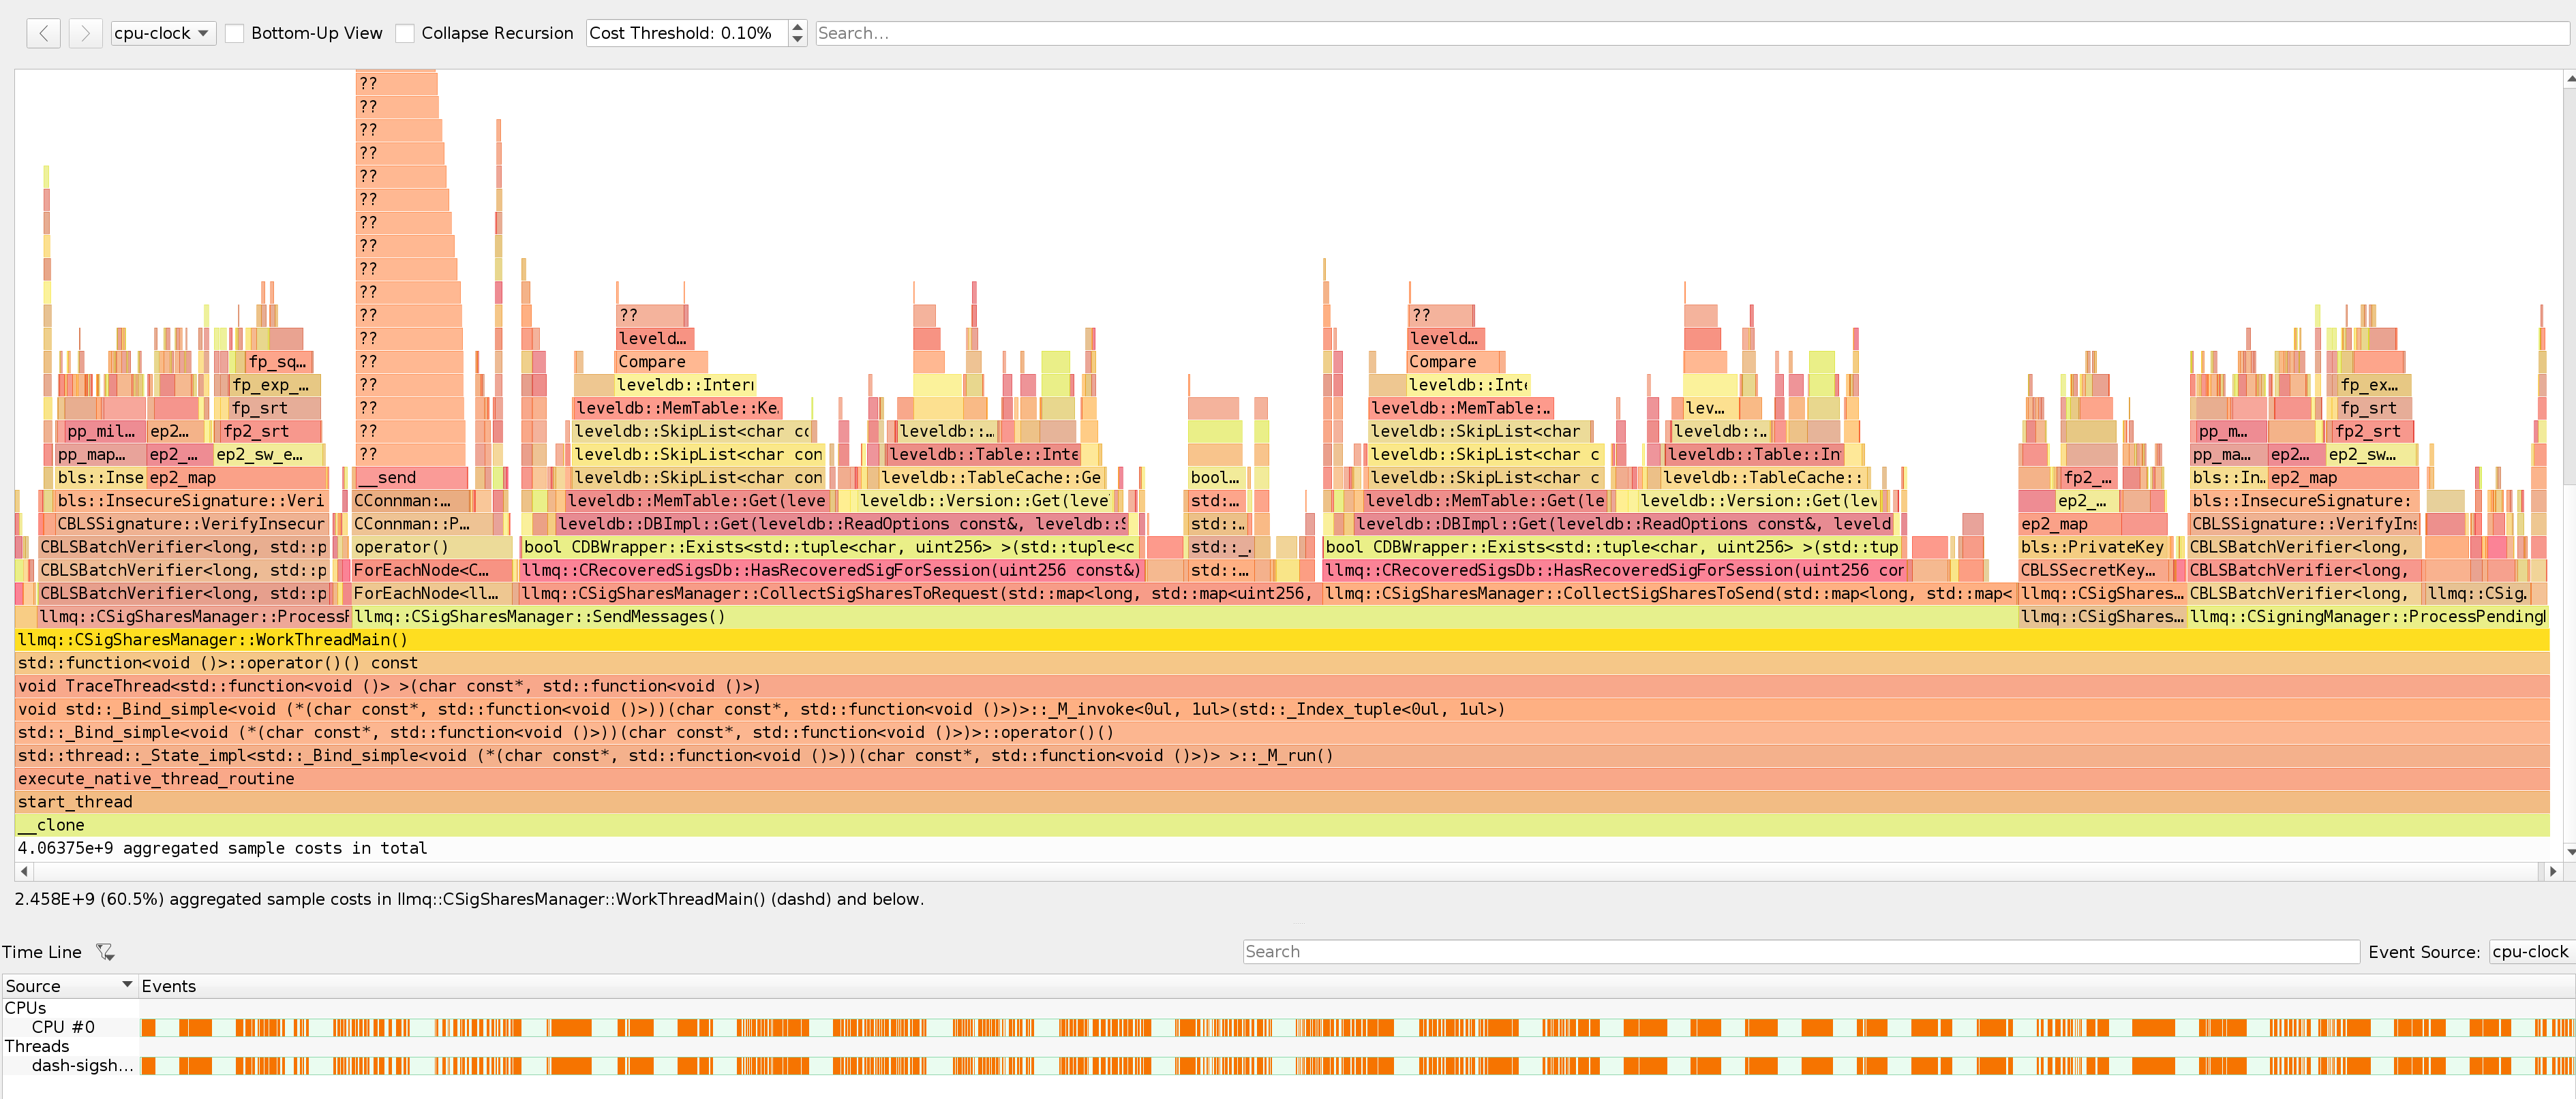
Task: Click flame graph vertical scrollbar down arrow
Action: click(2569, 852)
